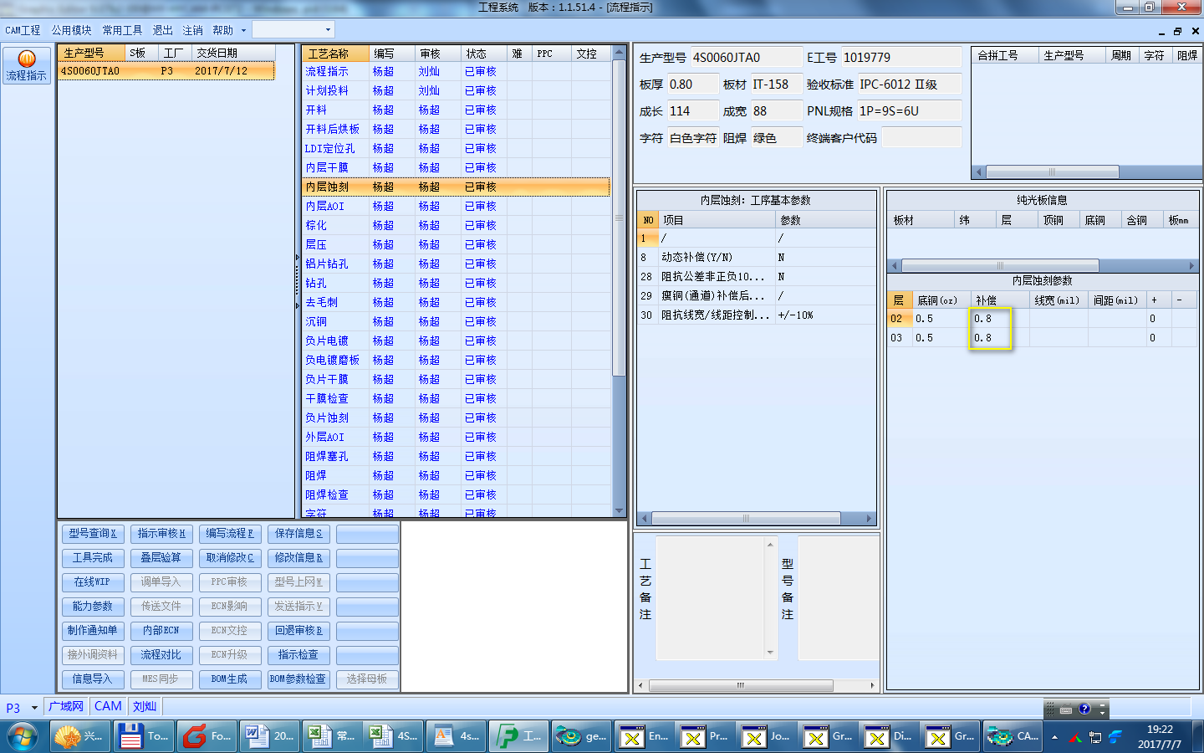The width and height of the screenshot is (1204, 753).
Task: Switch to the CA... taskbar item
Action: 1013,736
